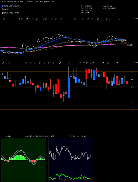Click the 68.12 EMA end value

click(130, 45)
